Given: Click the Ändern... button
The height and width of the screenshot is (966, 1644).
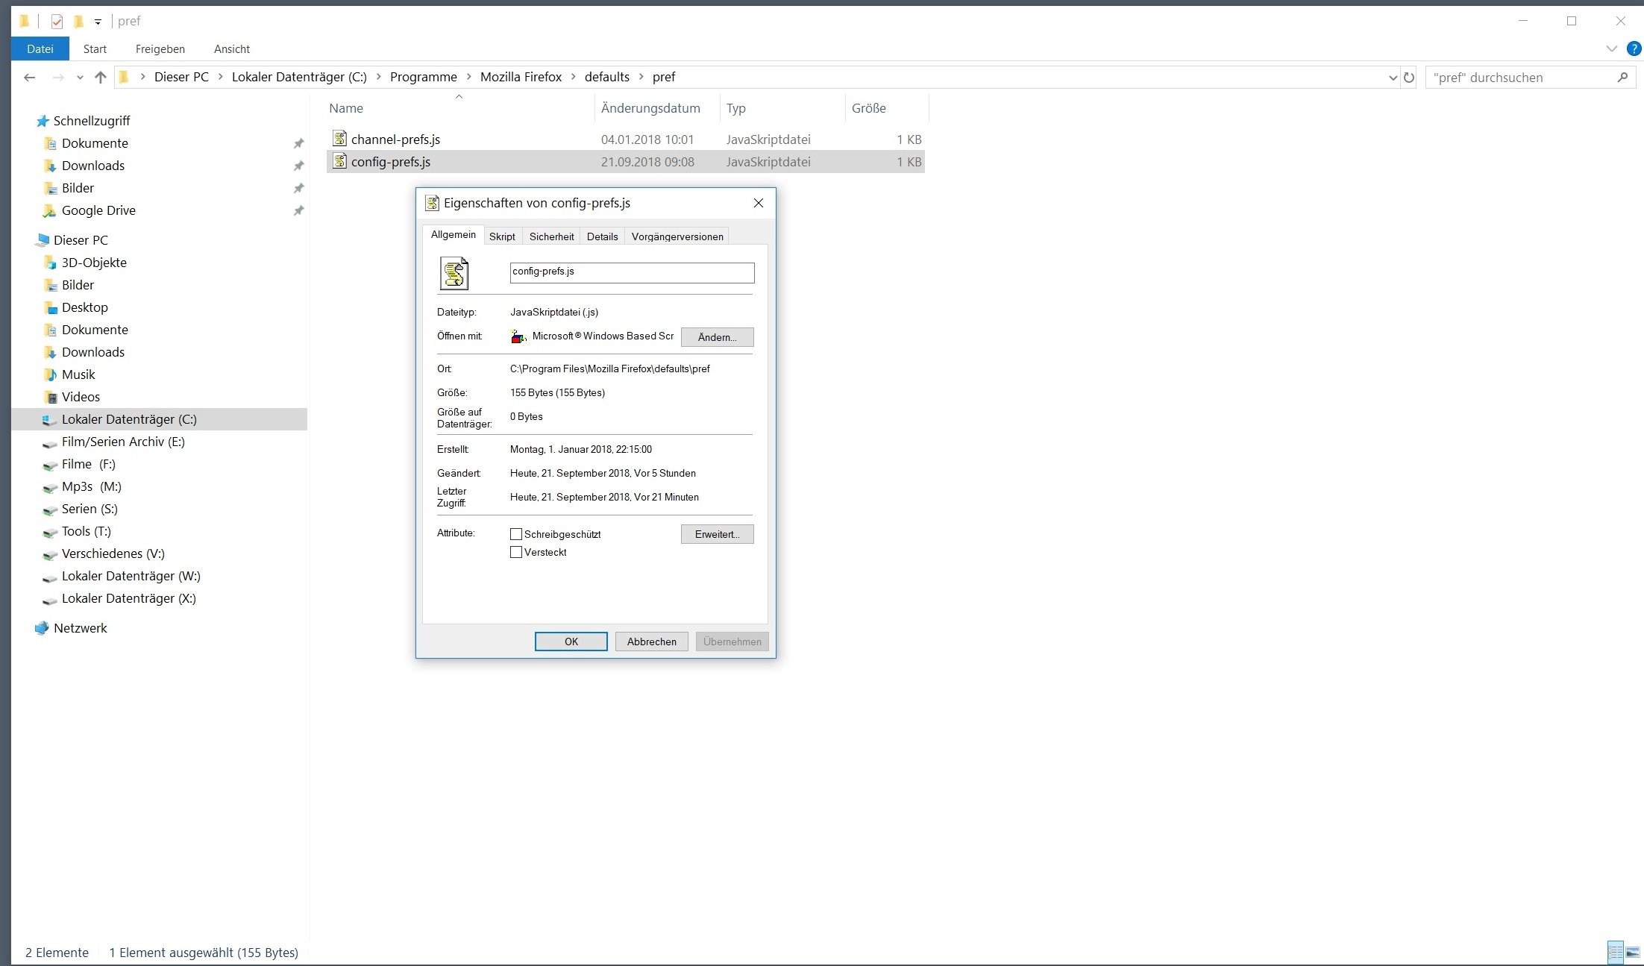Looking at the screenshot, I should click(717, 337).
